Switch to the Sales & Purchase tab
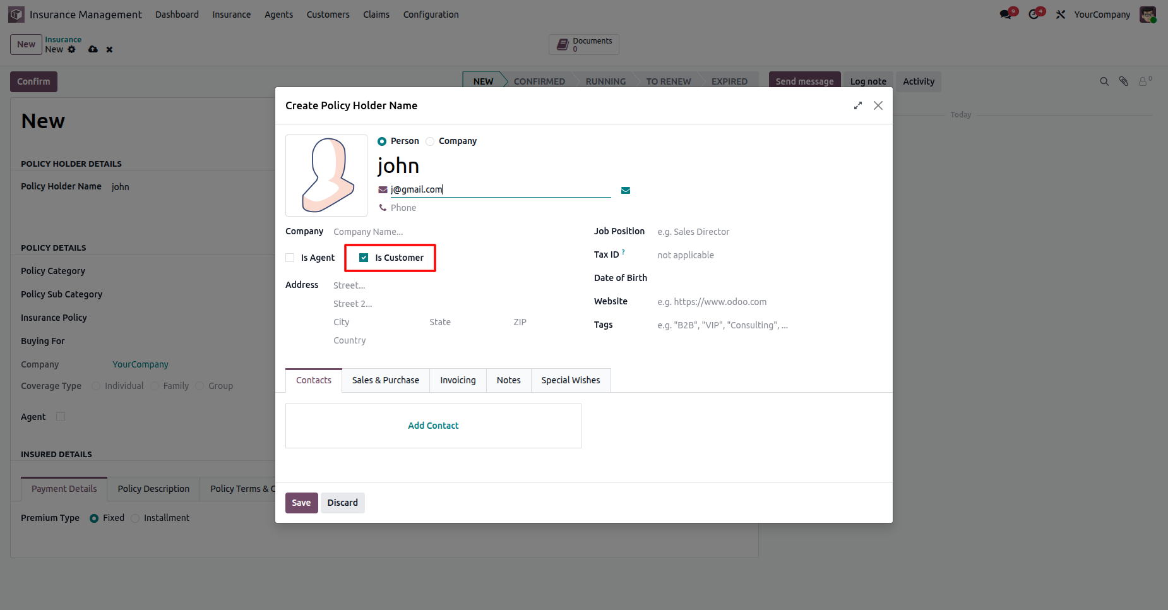This screenshot has width=1168, height=610. 385,380
